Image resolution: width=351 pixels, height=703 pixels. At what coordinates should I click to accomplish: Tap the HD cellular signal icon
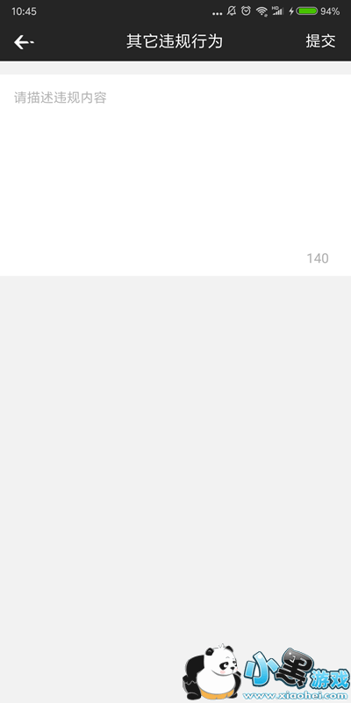point(277,11)
